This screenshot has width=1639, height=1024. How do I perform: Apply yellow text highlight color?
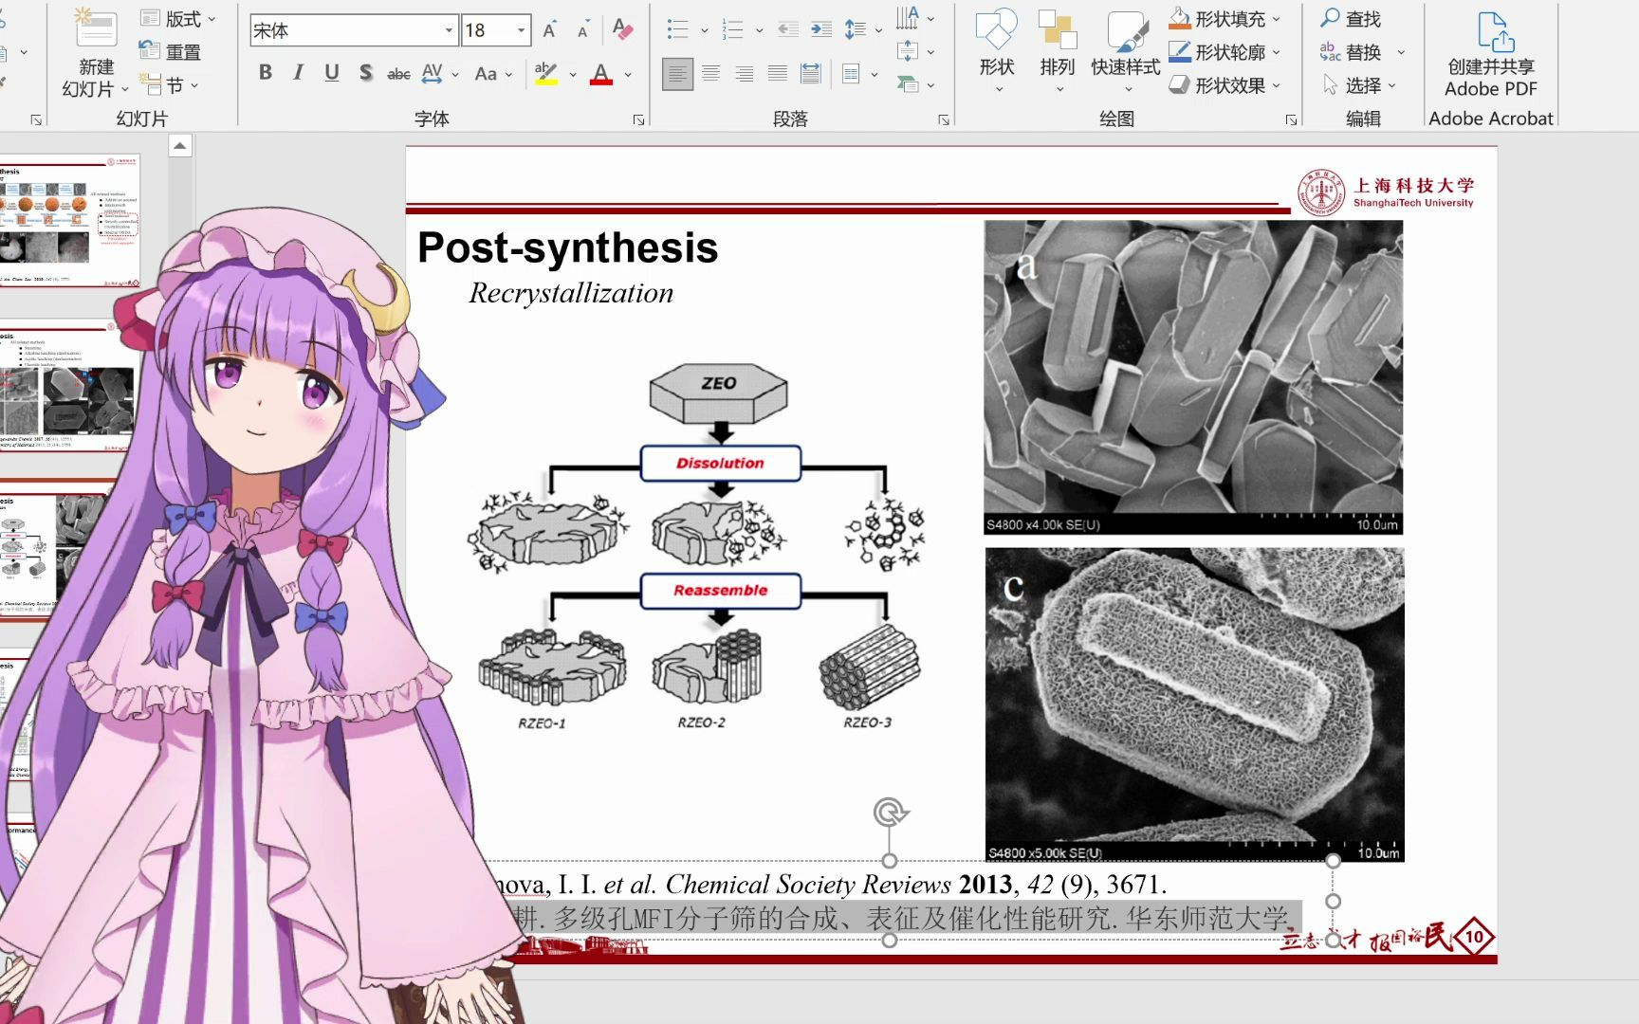[545, 73]
